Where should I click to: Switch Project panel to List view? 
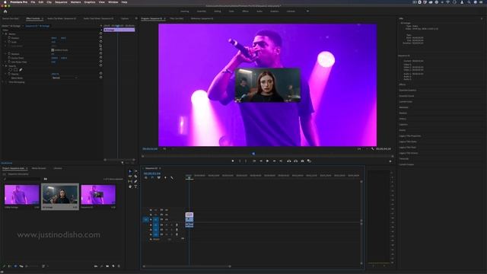point(10,266)
